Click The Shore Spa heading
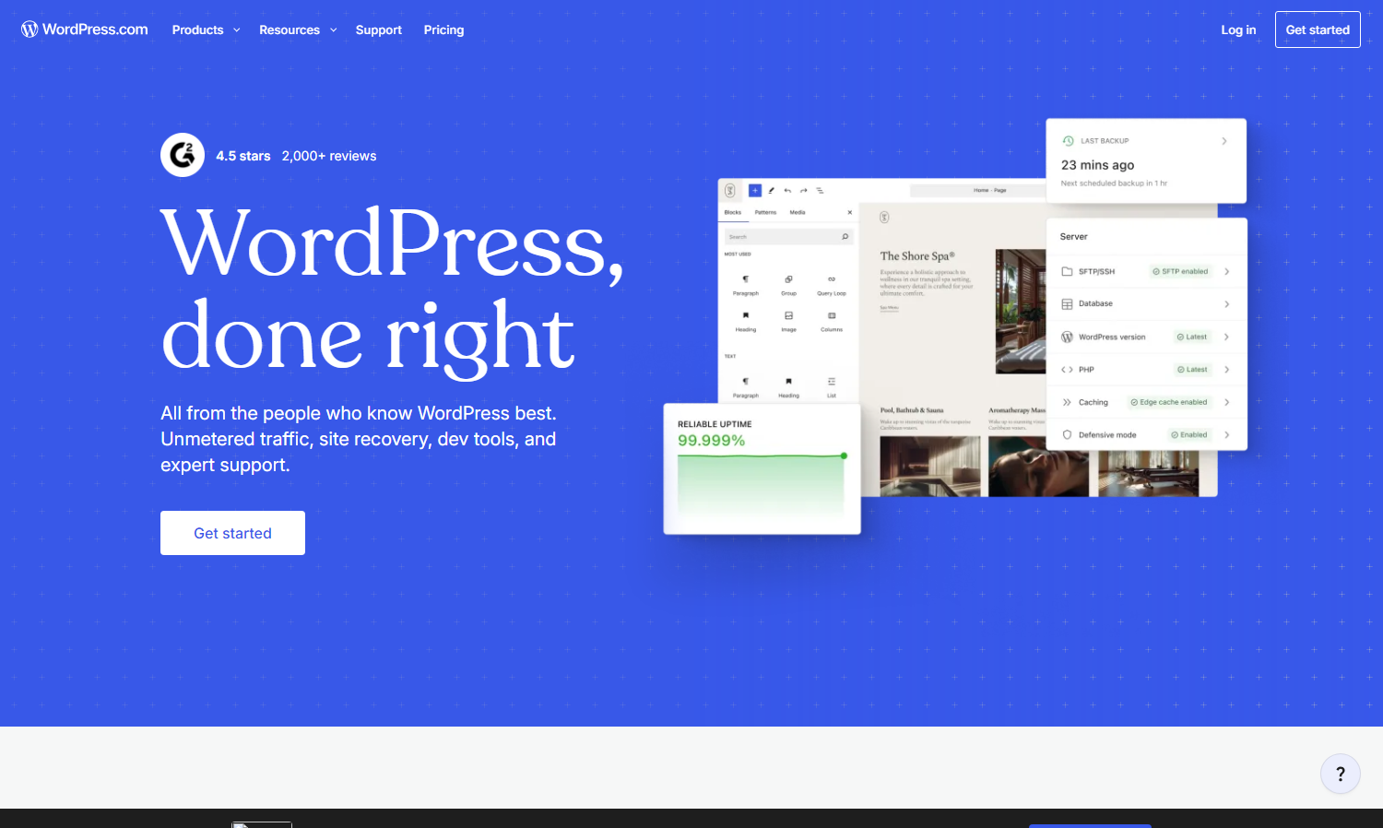 click(917, 256)
